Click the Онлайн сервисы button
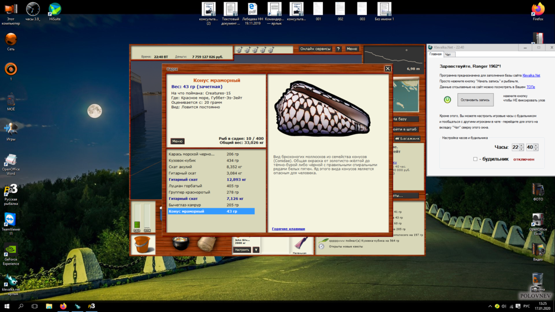555x312 pixels. pyautogui.click(x=315, y=49)
